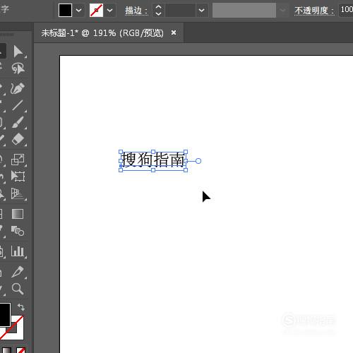Select the Curvature pen tool
Screen dimensions: 353x353
[x=18, y=88]
